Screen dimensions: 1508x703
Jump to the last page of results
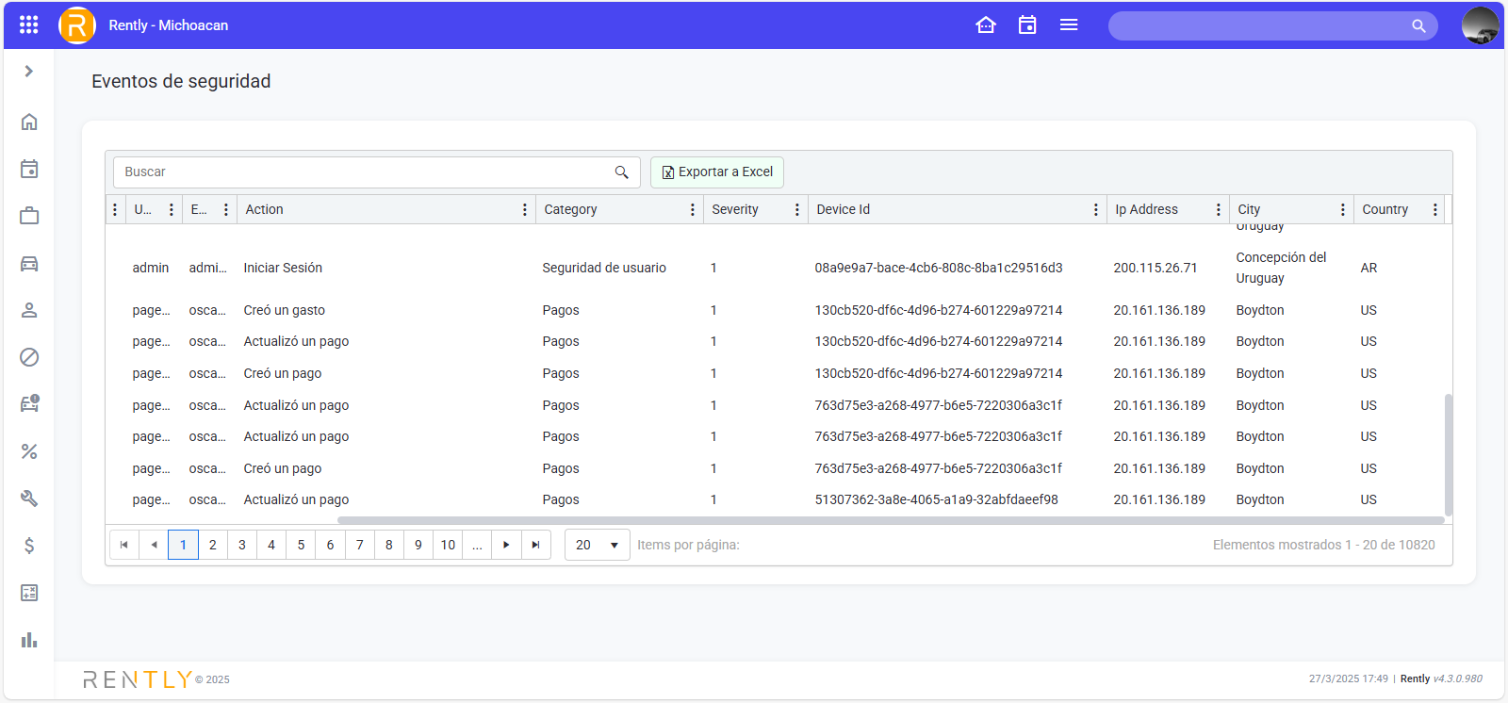point(535,545)
